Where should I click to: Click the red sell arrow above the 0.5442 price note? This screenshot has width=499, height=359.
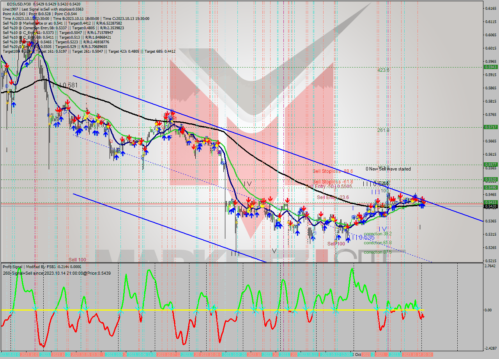tap(400, 195)
